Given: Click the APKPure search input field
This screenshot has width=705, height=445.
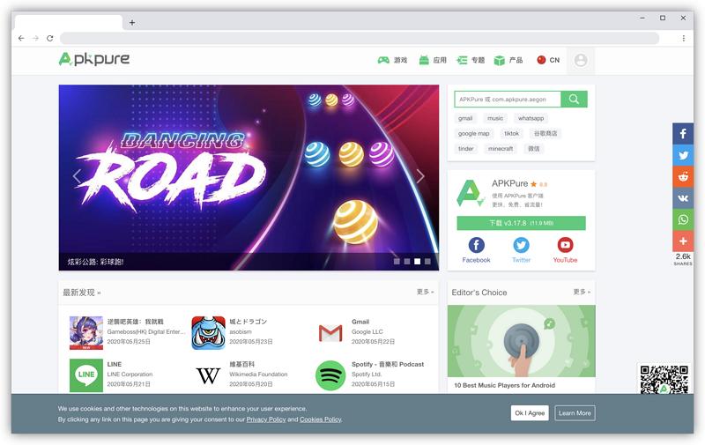Looking at the screenshot, I should click(x=508, y=100).
